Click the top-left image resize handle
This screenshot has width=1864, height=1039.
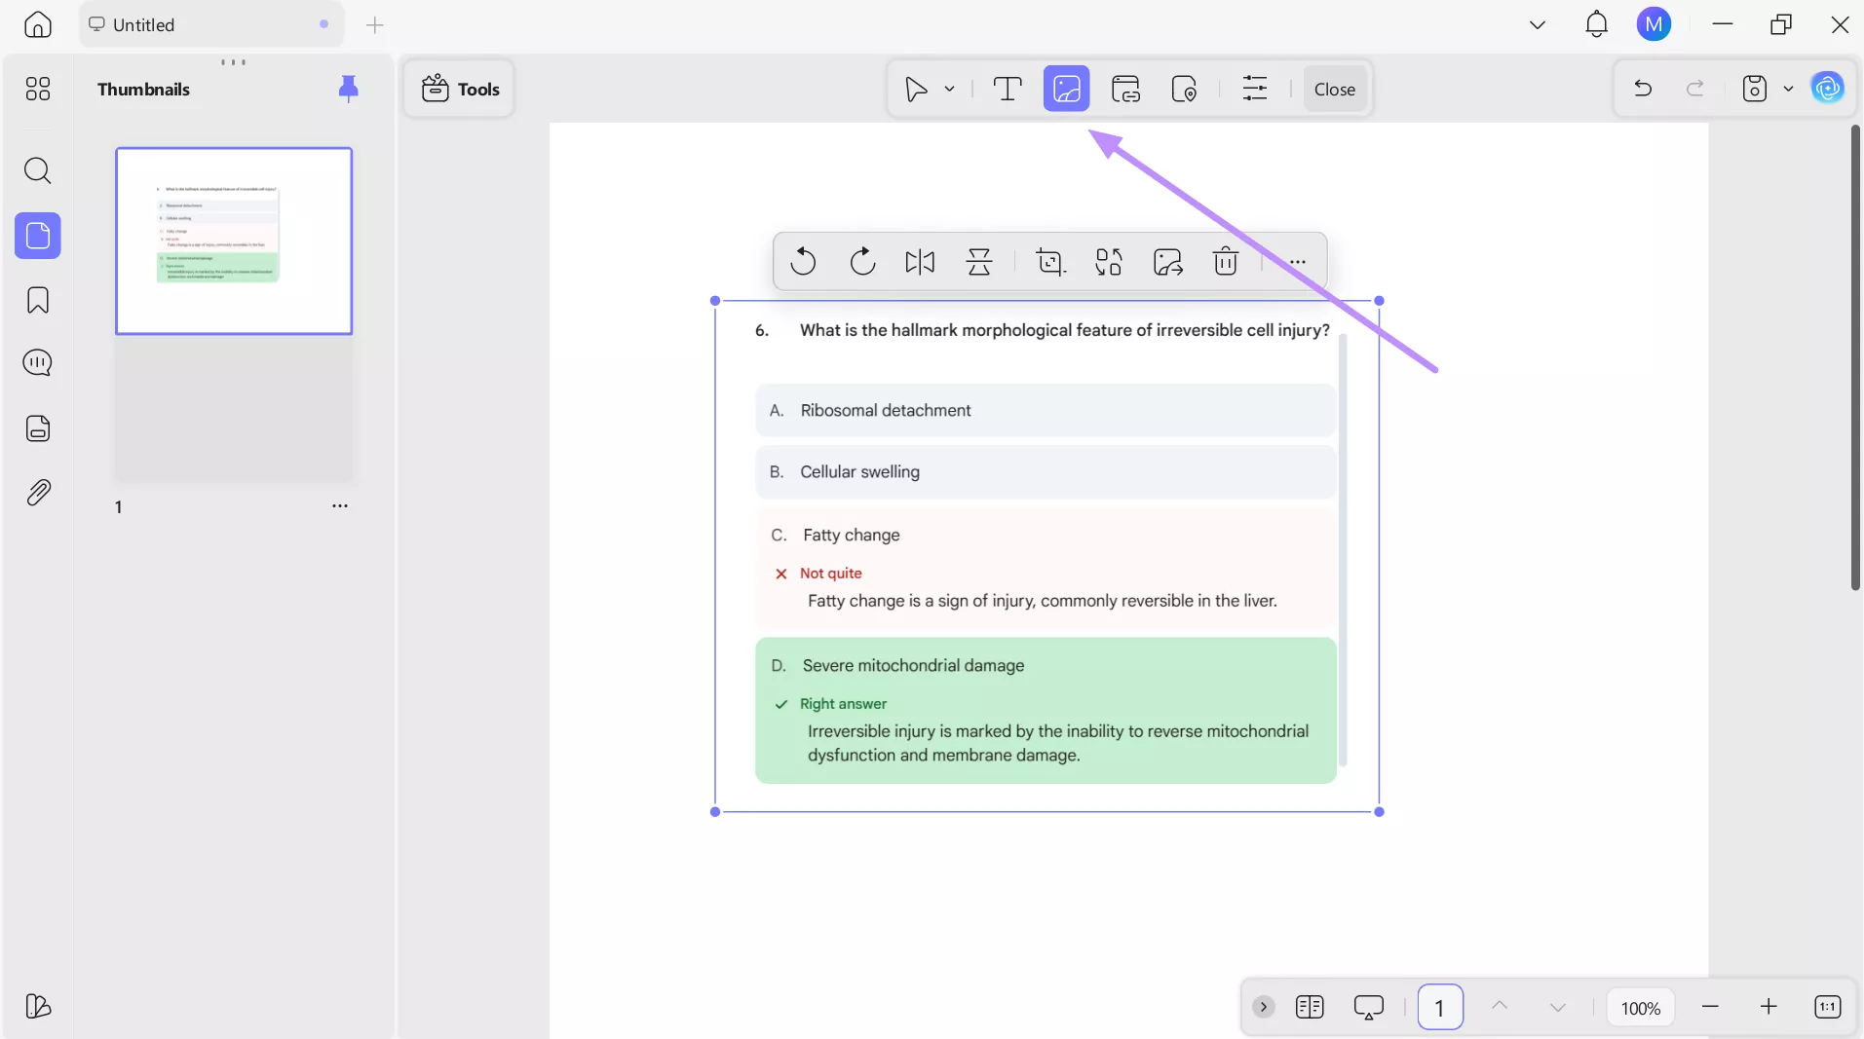pos(715,301)
